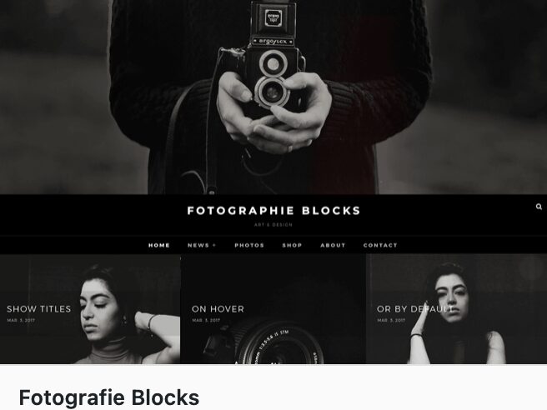The width and height of the screenshot is (547, 410).
Task: Open the Contact menu item
Action: (x=380, y=245)
